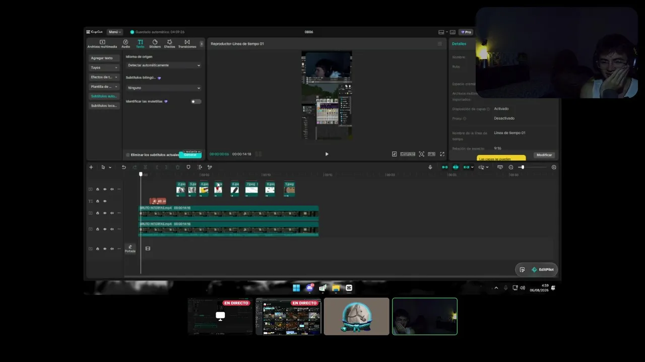Open the Ninguno bilingual subtitles dropdown
Screen dimensions: 645x362
pyautogui.click(x=164, y=88)
